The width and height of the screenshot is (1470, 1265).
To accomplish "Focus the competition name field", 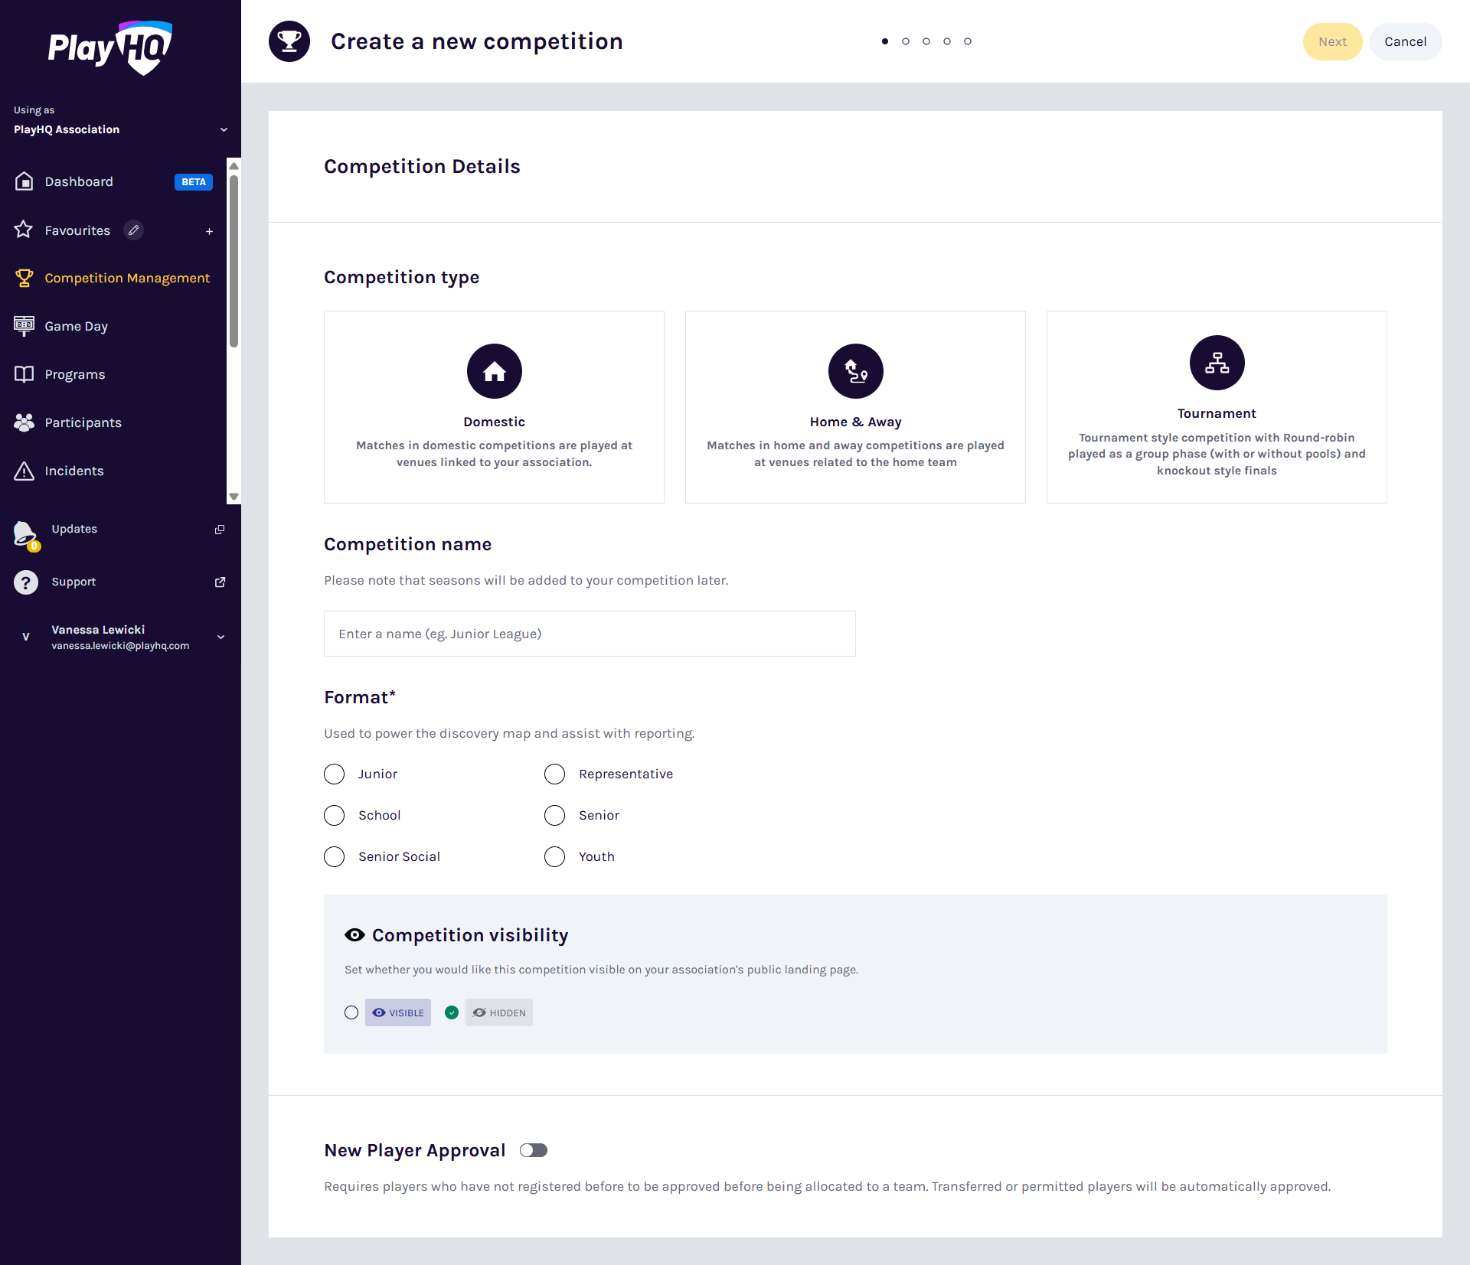I will coord(590,634).
